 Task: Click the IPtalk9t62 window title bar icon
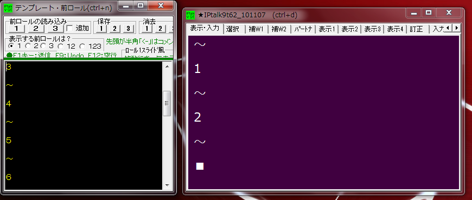190,15
